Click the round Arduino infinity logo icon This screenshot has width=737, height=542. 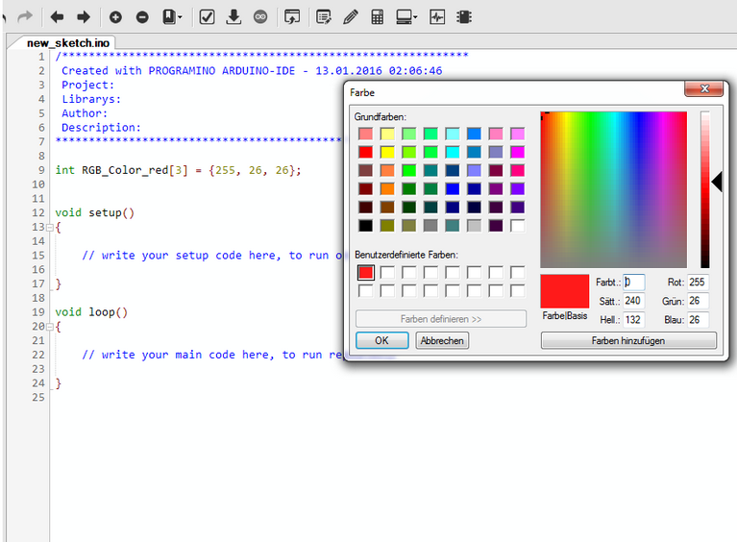pos(260,17)
